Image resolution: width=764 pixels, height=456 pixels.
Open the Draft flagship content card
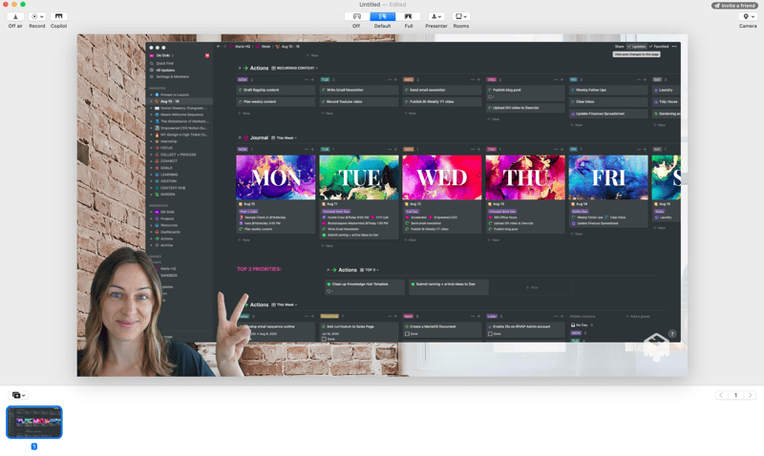pos(276,90)
